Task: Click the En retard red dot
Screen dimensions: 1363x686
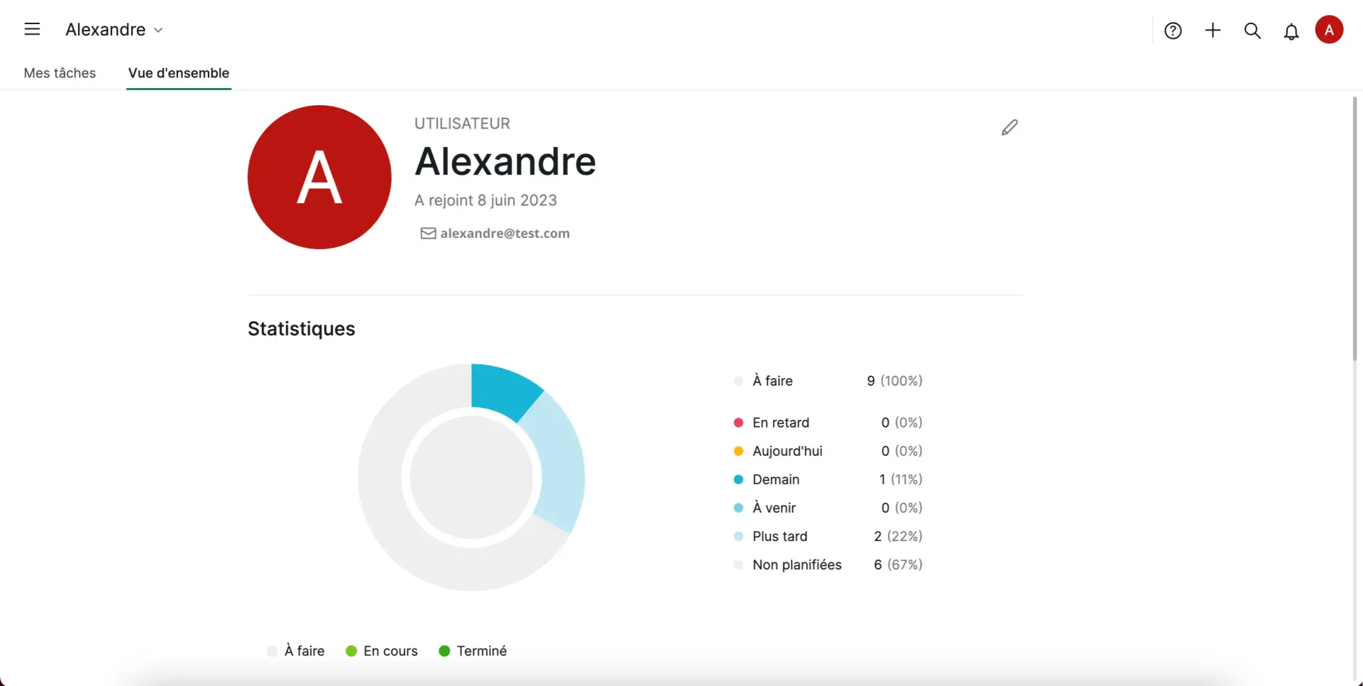Action: (x=738, y=423)
